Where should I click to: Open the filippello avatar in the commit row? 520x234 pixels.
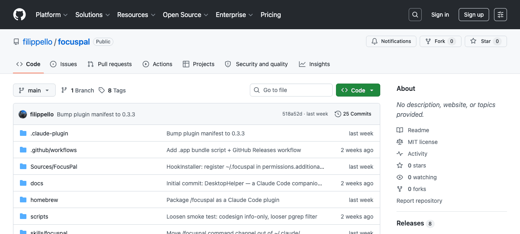click(23, 114)
